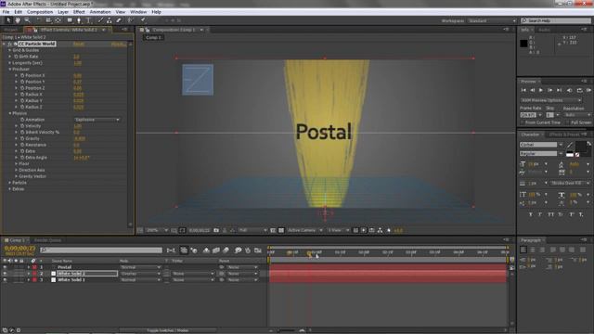Screen dimensions: 594x334
Task: Open the Effect menu
Action: [x=79, y=12]
